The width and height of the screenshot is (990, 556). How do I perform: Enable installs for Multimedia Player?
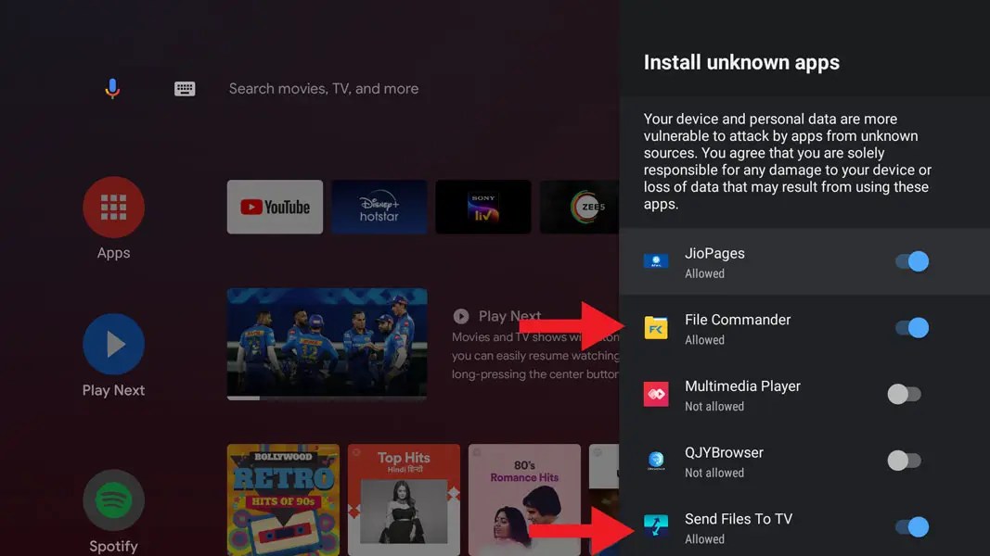click(904, 394)
